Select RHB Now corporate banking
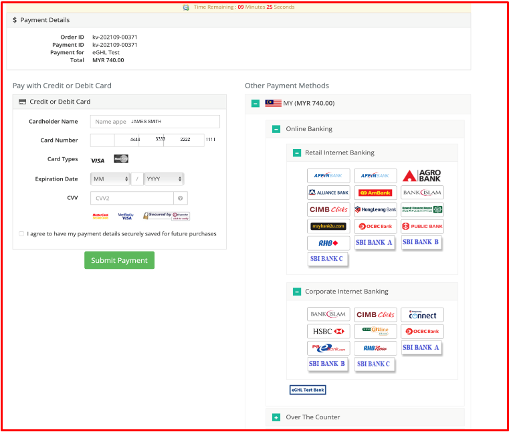Screen dimensions: 509x432 pos(375,348)
